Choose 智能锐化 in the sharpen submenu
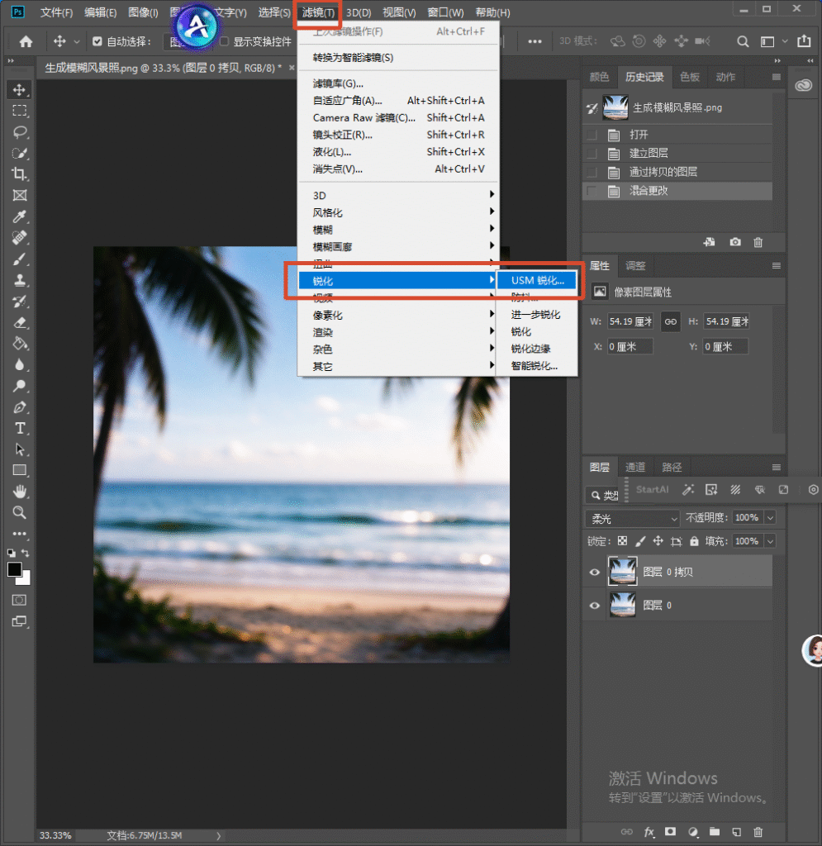 537,366
